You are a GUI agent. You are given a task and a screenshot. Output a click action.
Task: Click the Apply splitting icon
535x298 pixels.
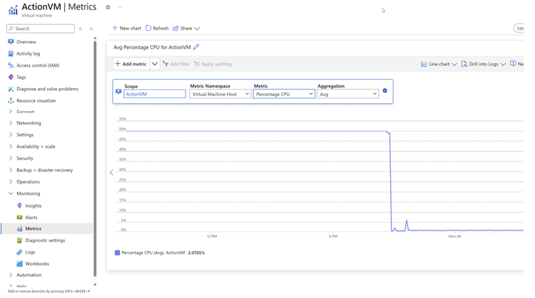point(197,64)
